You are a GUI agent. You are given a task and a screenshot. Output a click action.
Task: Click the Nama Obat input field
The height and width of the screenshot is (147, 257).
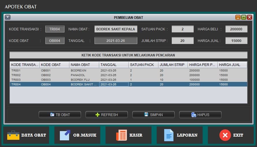click(116, 29)
